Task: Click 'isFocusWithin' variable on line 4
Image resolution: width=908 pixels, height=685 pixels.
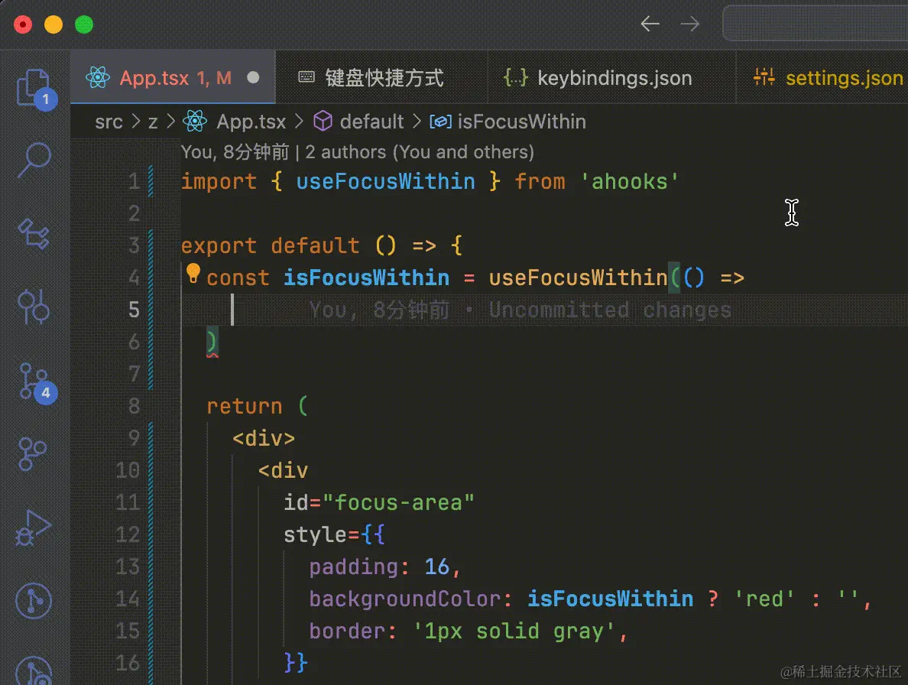Action: coord(366,278)
